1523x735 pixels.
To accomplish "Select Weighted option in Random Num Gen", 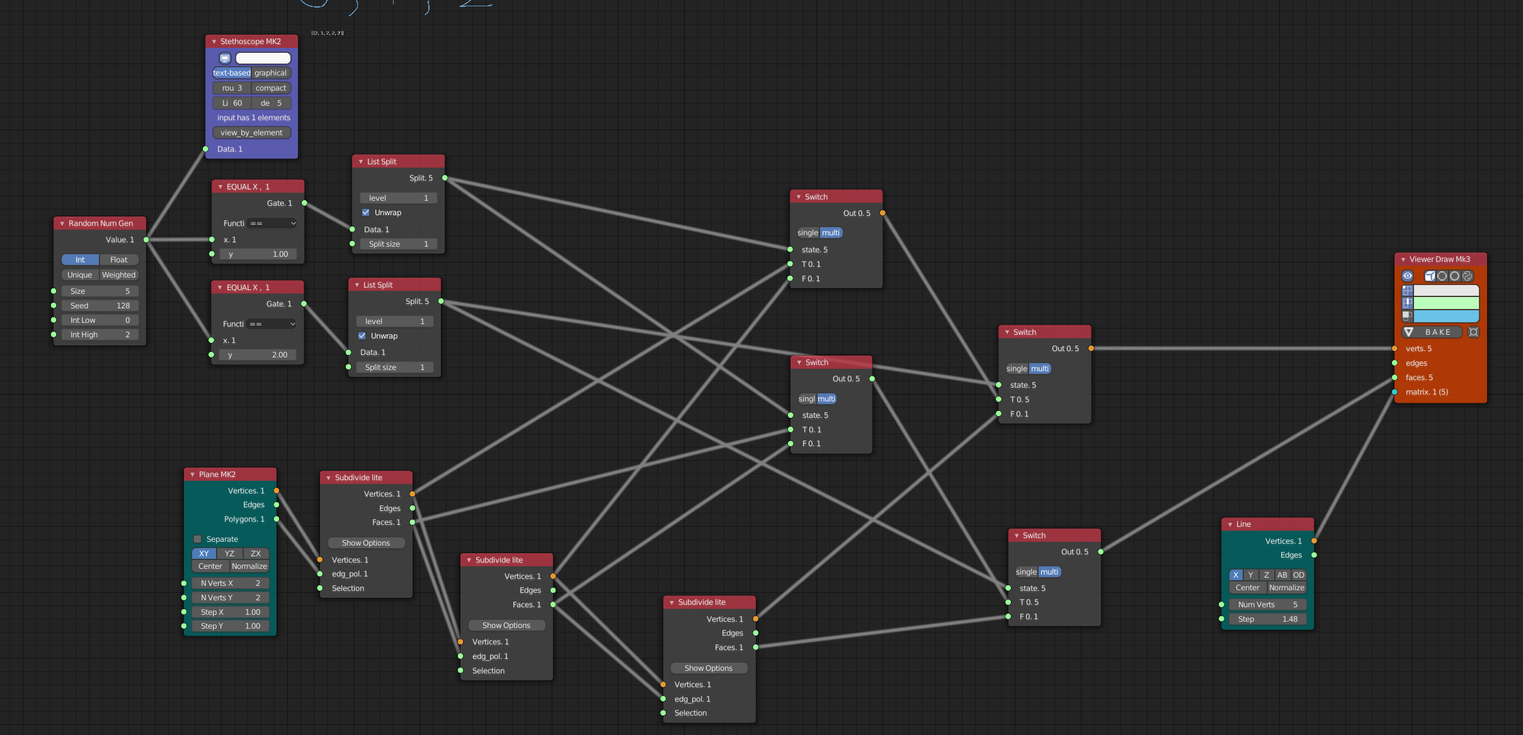I will tap(118, 275).
